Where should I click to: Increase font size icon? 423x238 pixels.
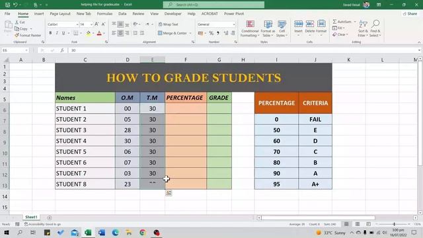click(96, 24)
